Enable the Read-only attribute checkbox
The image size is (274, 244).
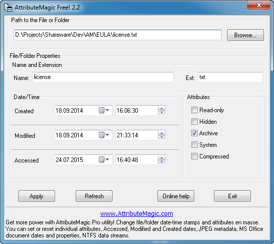(194, 110)
